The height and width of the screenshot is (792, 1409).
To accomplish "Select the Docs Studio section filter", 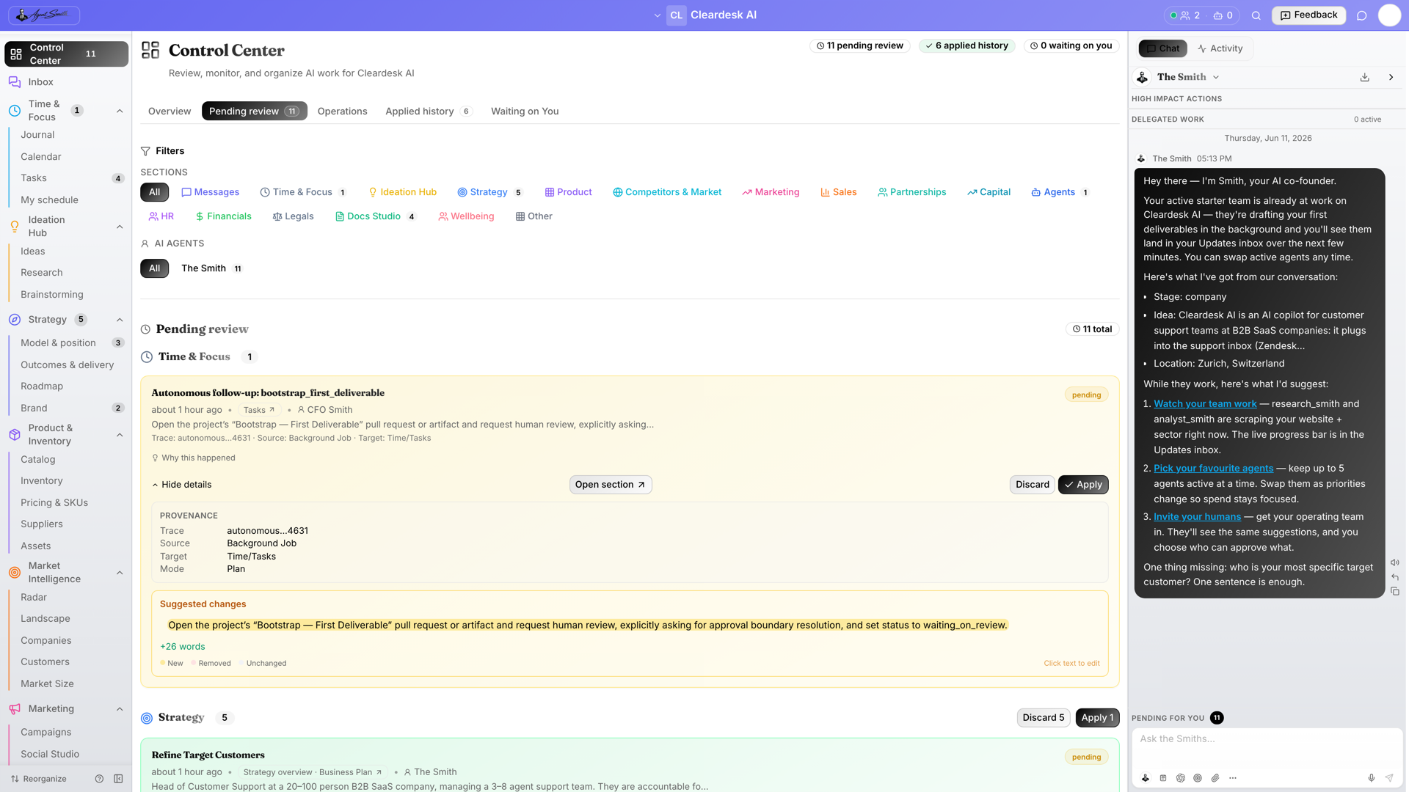I will tap(375, 216).
